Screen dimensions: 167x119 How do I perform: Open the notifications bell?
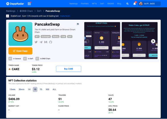(135, 4)
